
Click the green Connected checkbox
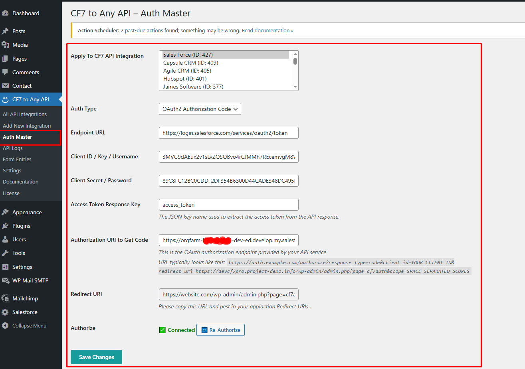pyautogui.click(x=162, y=330)
